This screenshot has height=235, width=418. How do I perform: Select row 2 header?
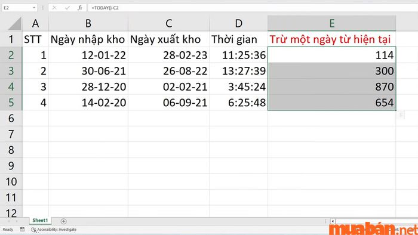[11, 55]
